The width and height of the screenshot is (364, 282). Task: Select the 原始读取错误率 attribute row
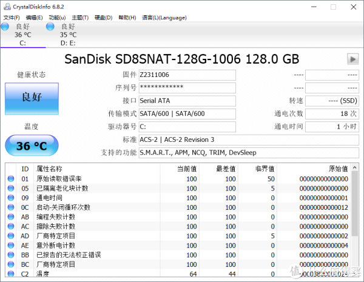click(178, 179)
